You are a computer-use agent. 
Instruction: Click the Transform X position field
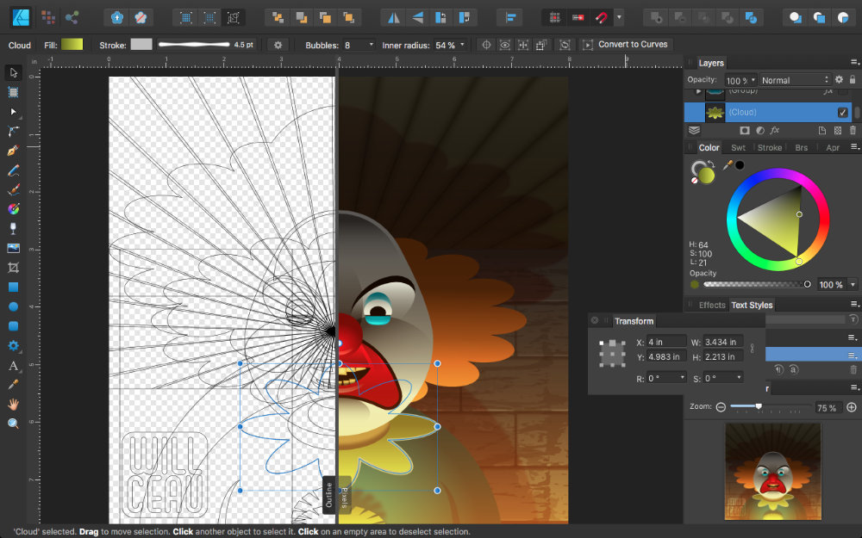(x=665, y=342)
